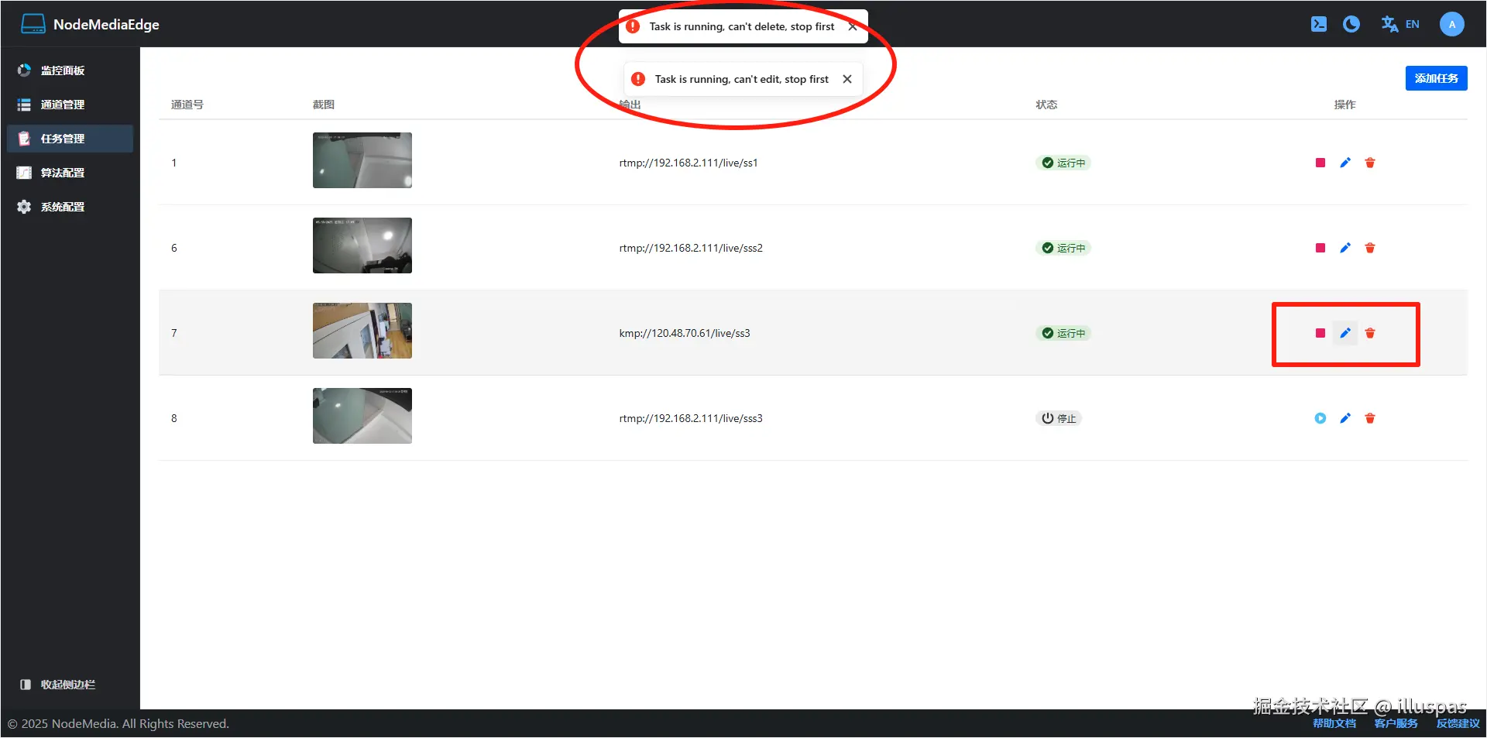This screenshot has width=1487, height=738.
Task: Switch language using the EN translate button
Action: tap(1400, 24)
